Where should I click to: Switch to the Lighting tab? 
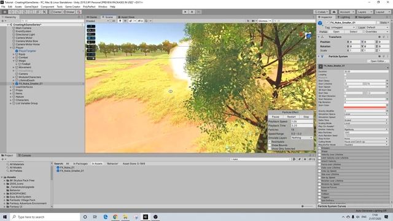click(x=344, y=17)
